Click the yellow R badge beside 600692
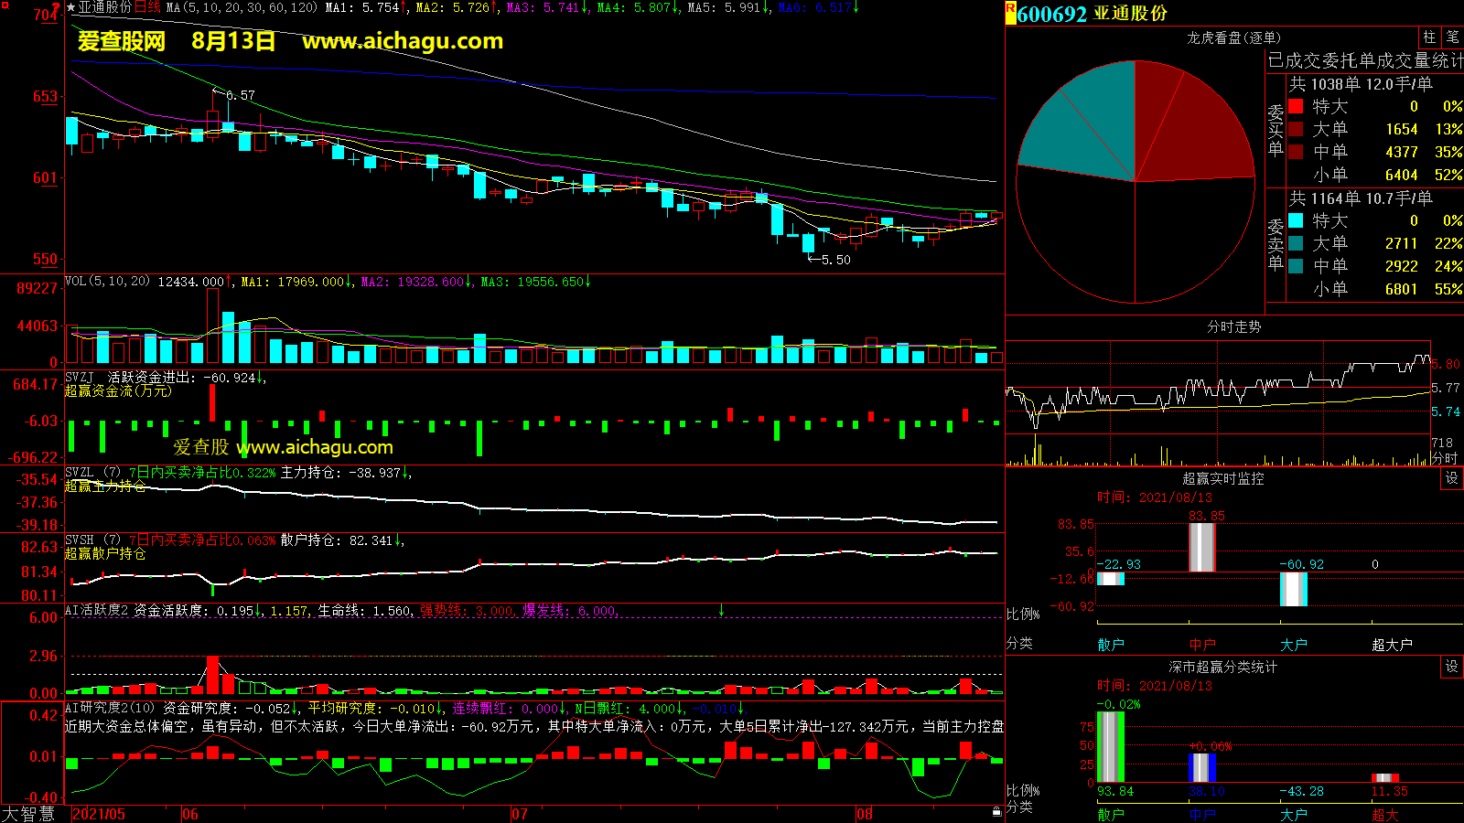 (x=1011, y=13)
